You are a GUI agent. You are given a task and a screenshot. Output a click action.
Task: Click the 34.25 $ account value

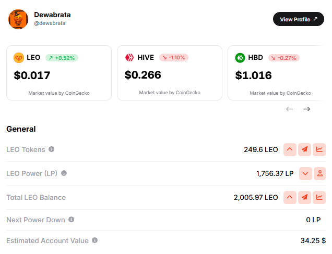click(313, 240)
